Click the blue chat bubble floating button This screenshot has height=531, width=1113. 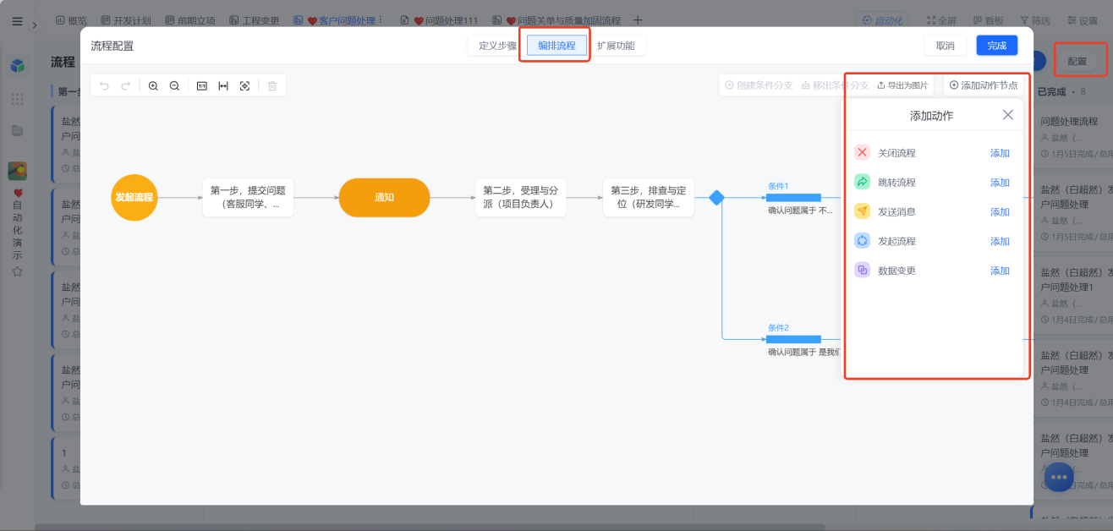point(1059,477)
